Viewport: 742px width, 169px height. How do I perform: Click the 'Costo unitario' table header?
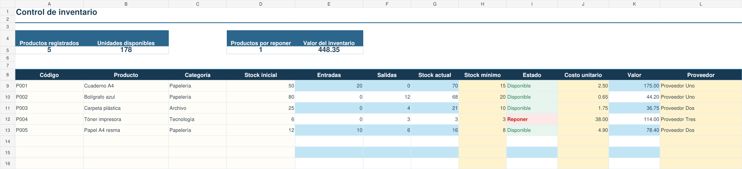583,75
